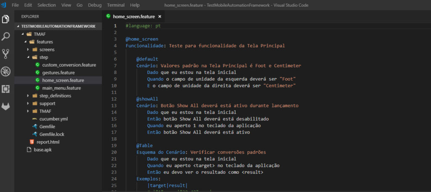Expand the support folder arrow
The height and width of the screenshot is (192, 431).
(28, 103)
